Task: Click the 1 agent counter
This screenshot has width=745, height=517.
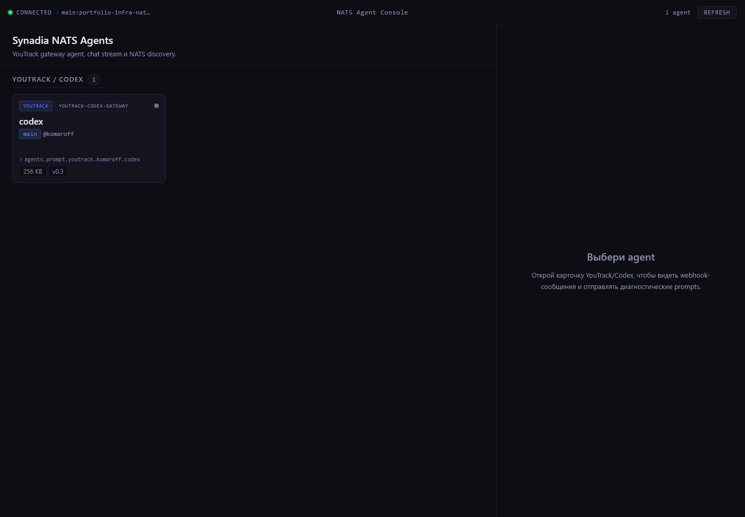Action: coord(678,12)
